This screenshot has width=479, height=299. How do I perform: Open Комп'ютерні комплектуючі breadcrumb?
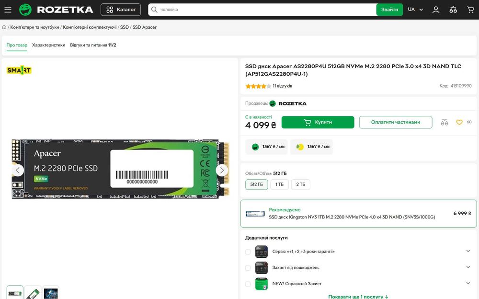(90, 27)
